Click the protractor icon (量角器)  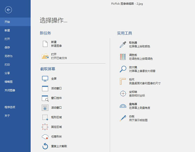[123, 106]
